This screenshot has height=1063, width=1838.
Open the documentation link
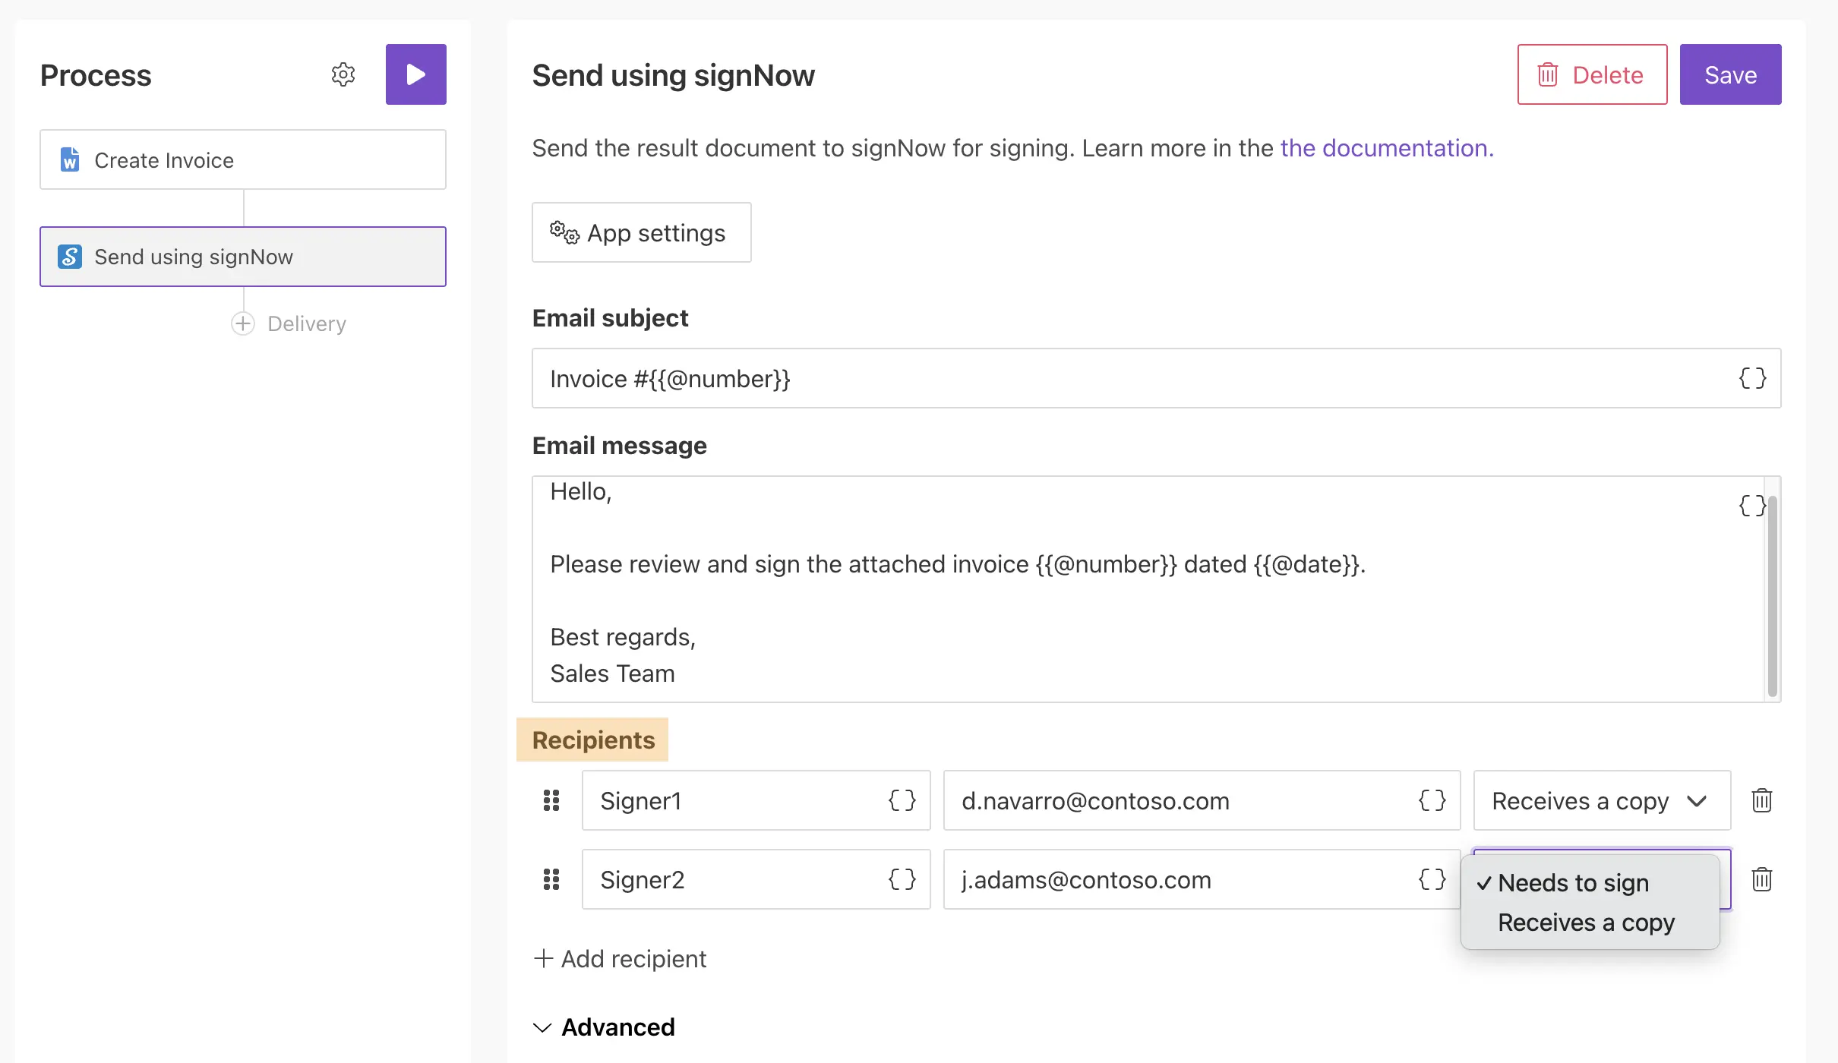1387,147
